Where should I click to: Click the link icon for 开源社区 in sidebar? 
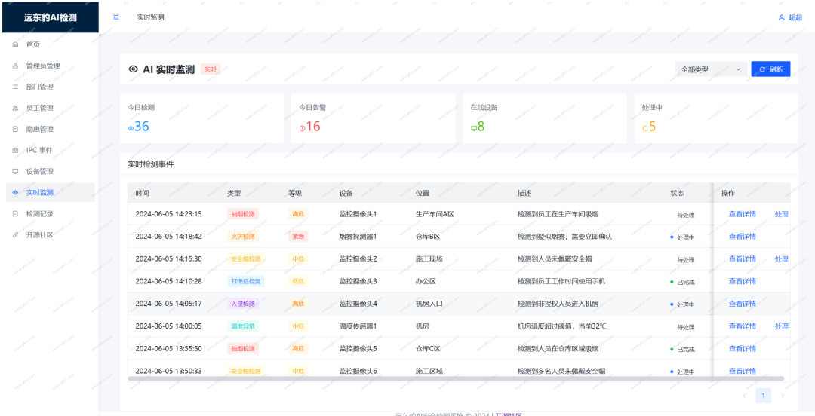pyautogui.click(x=15, y=234)
